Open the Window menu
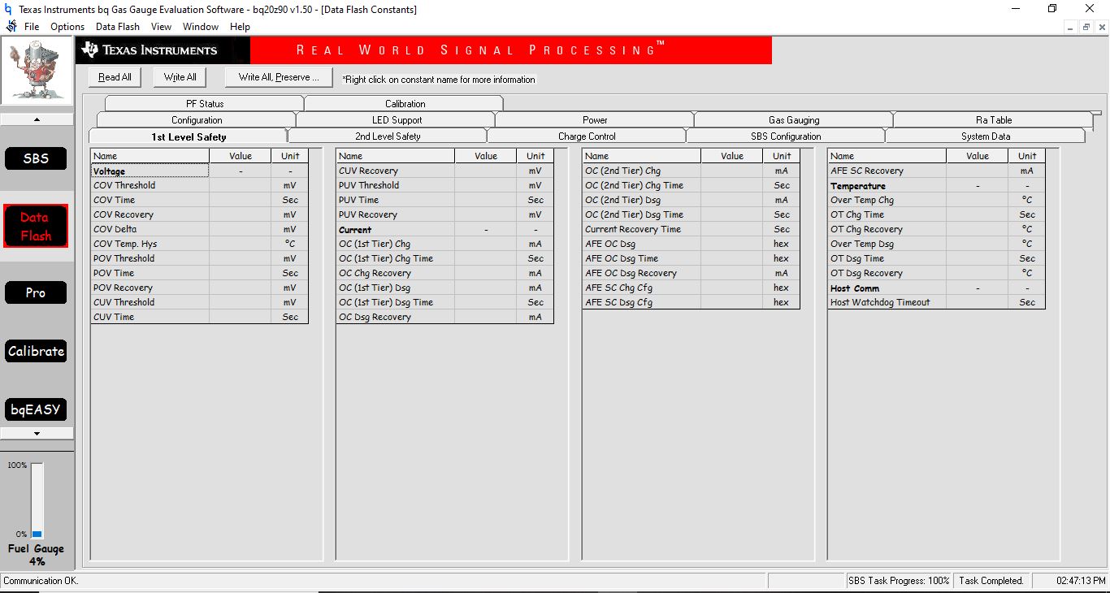The image size is (1110, 593). coord(201,27)
